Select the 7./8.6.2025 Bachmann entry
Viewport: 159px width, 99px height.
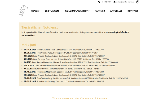point(69,65)
